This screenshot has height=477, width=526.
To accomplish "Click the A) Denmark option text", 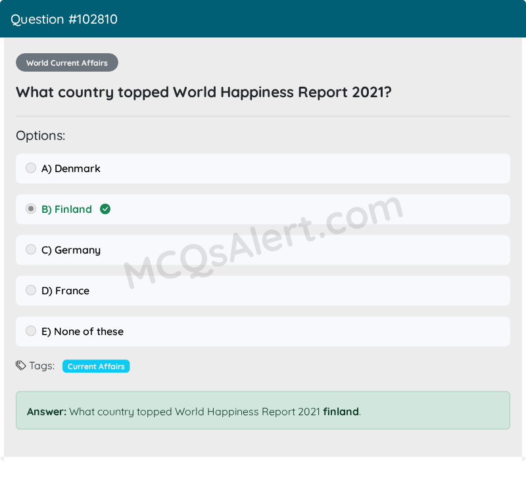I will pyautogui.click(x=71, y=169).
